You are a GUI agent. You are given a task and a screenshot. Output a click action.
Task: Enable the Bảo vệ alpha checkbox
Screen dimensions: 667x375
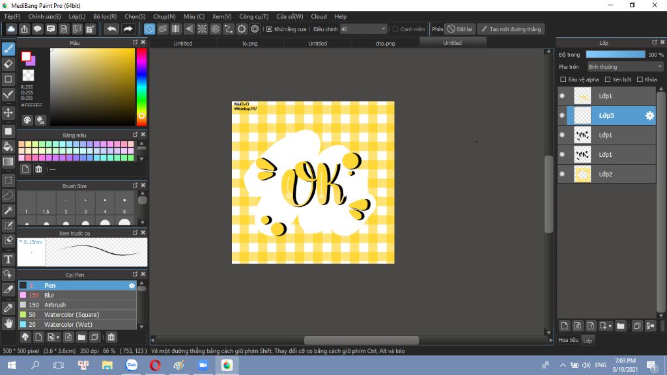(x=563, y=79)
